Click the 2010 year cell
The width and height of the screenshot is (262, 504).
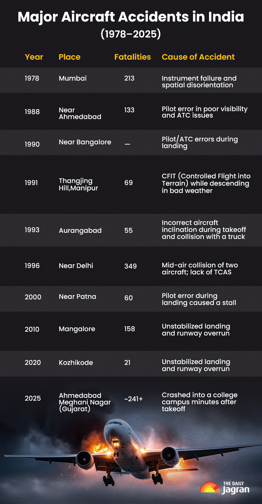[32, 329]
